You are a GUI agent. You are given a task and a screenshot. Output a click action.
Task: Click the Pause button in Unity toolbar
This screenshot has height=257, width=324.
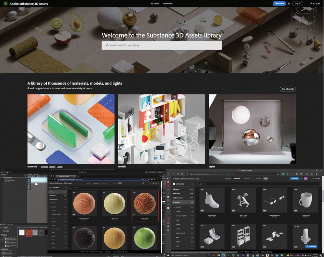click(x=83, y=172)
